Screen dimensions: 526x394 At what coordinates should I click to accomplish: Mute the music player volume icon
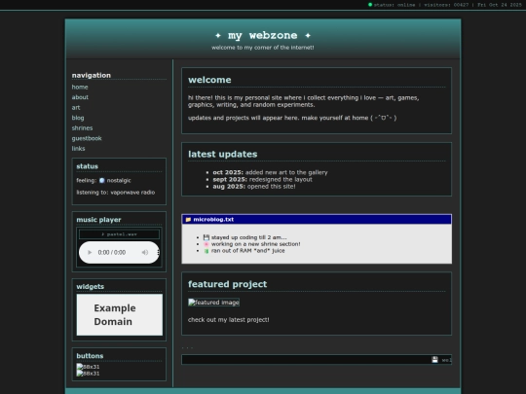[x=145, y=252]
